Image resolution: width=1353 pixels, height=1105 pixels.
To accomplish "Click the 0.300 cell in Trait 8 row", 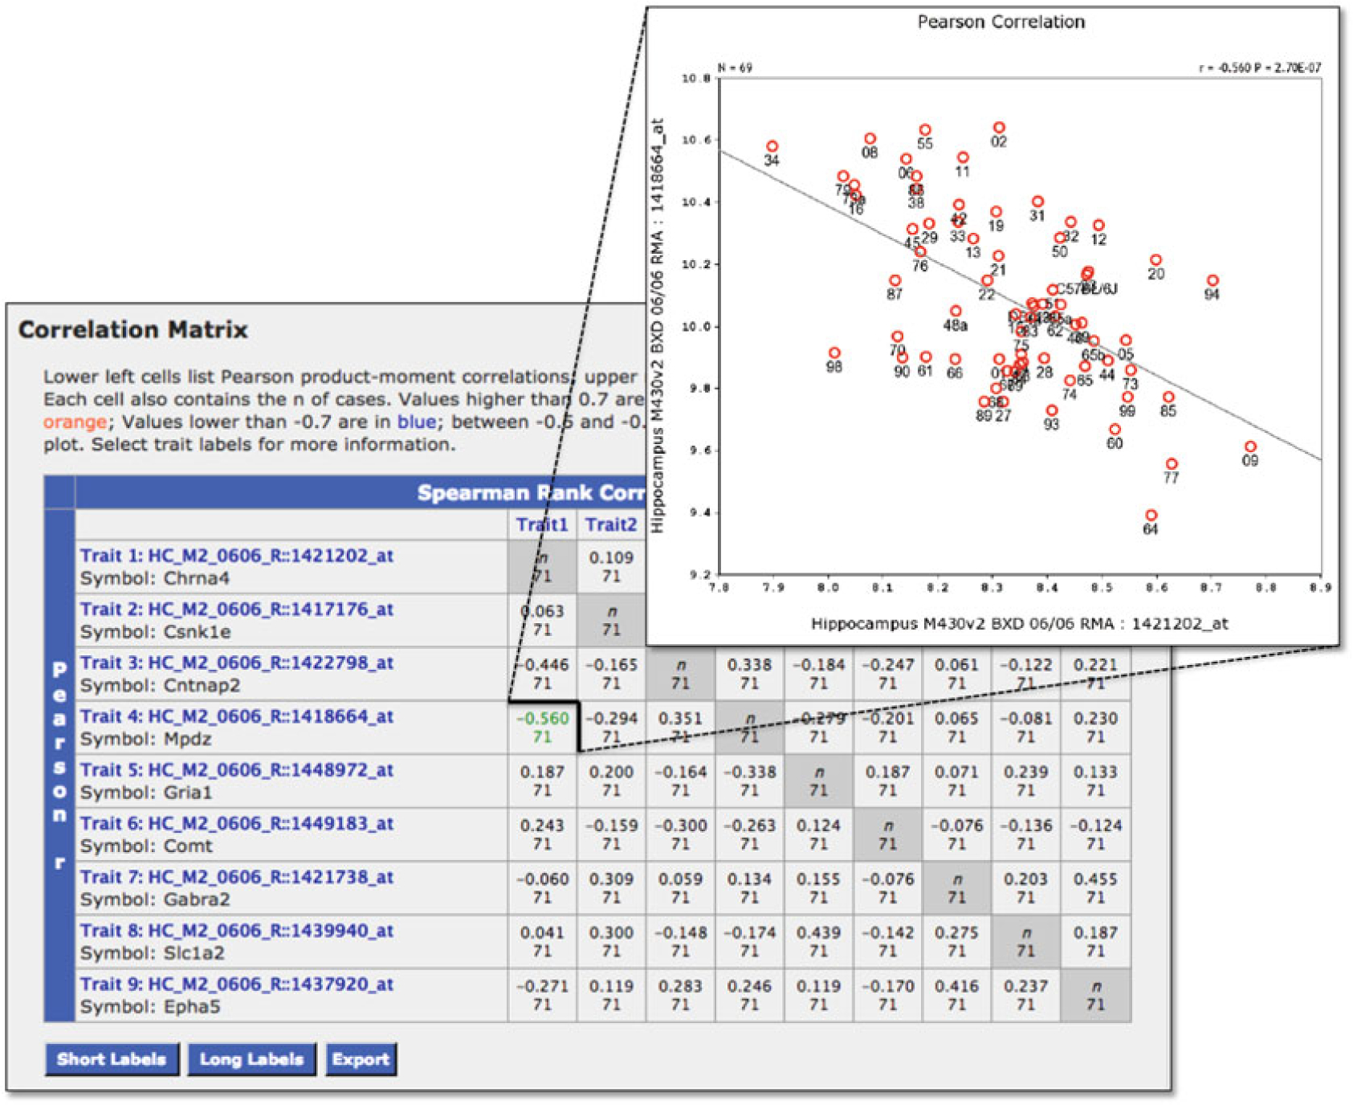I will pos(612,942).
